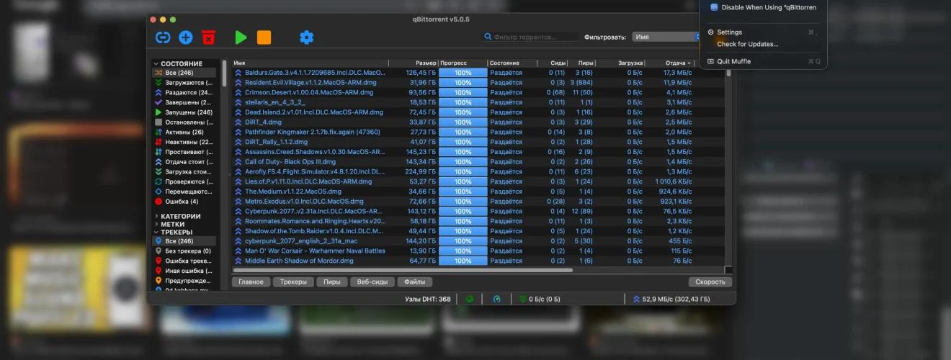951x360 pixels.
Task: Click the red delete torrent icon
Action: click(x=208, y=37)
